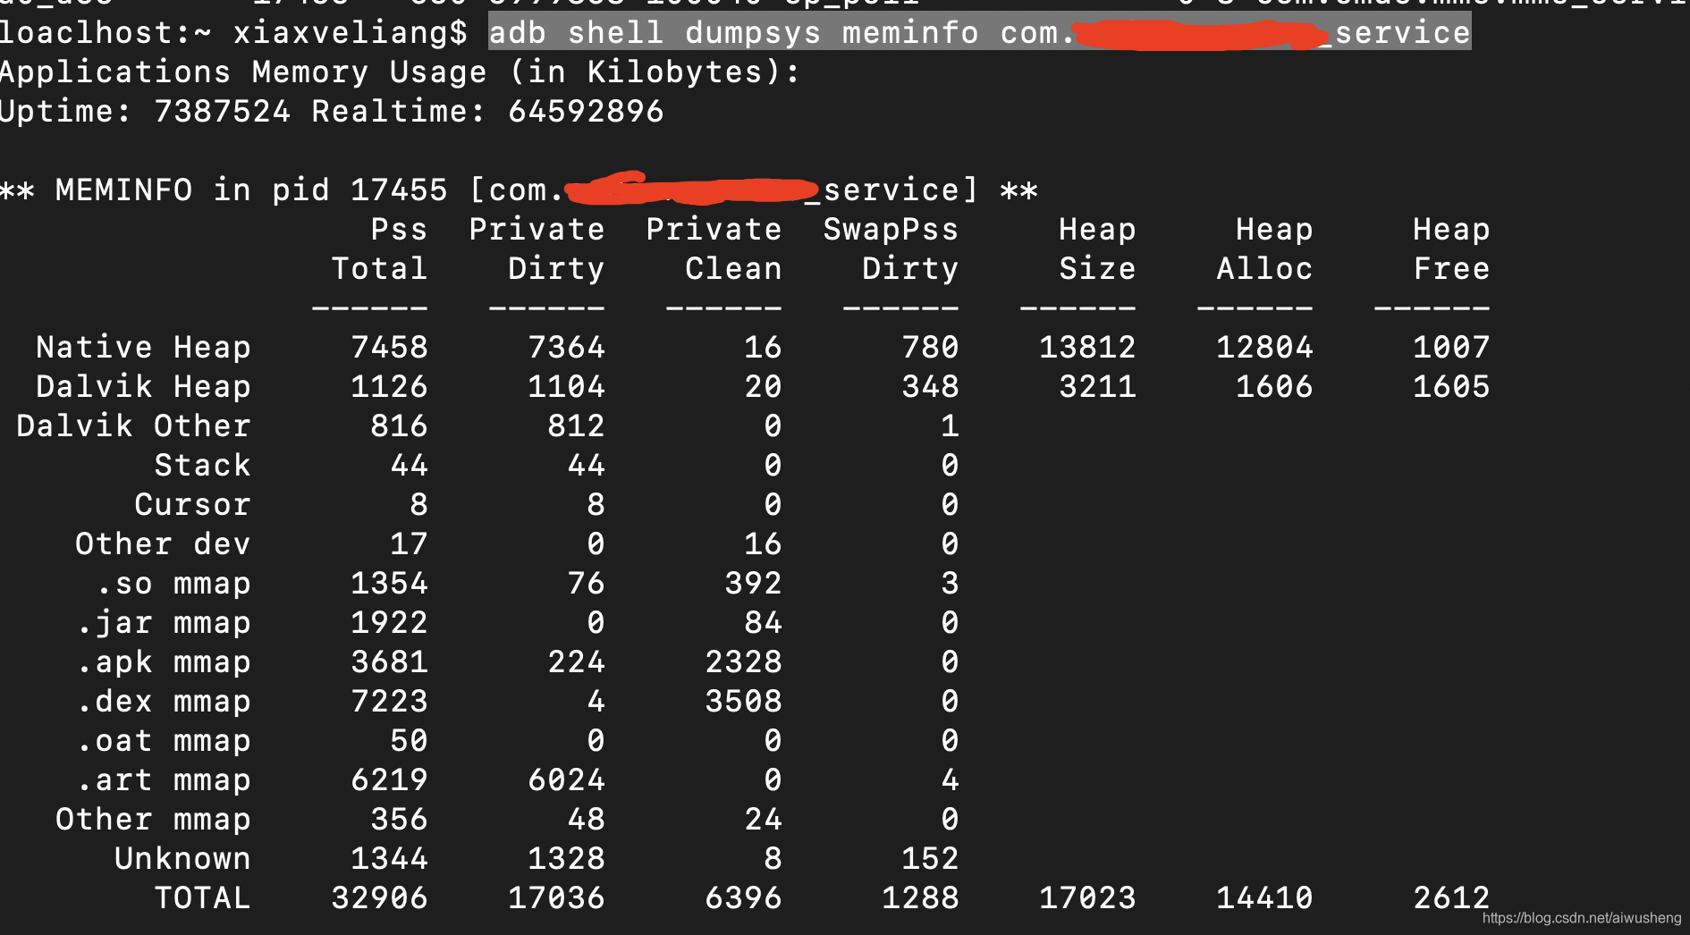Image resolution: width=1690 pixels, height=935 pixels.
Task: Click Native Heap Heap Free 1007
Action: (x=1451, y=348)
